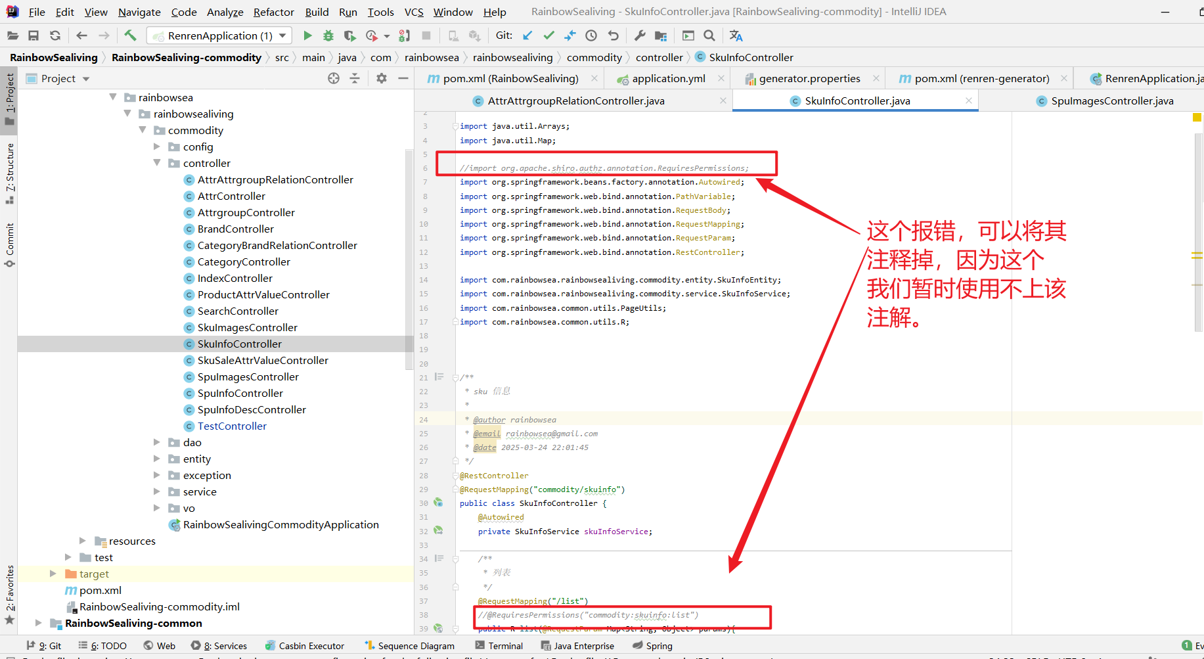Click the yellow inspection warning indicator
The image size is (1204, 659).
[x=1197, y=118]
